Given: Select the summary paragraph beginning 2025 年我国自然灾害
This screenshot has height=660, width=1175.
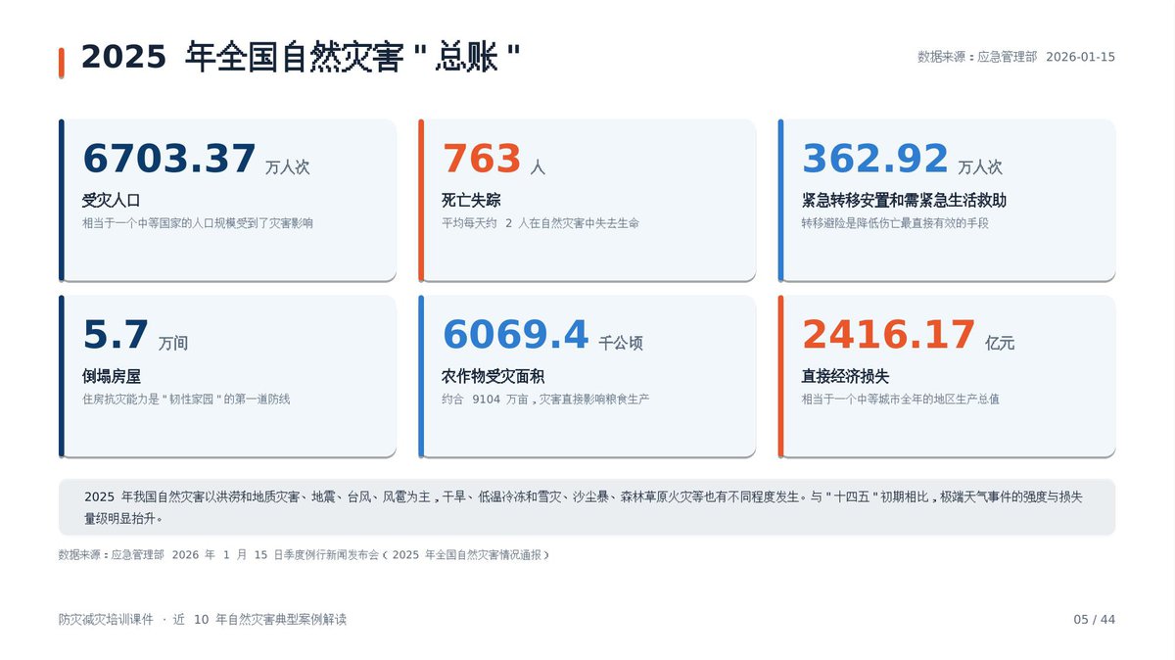Looking at the screenshot, I should [x=584, y=507].
